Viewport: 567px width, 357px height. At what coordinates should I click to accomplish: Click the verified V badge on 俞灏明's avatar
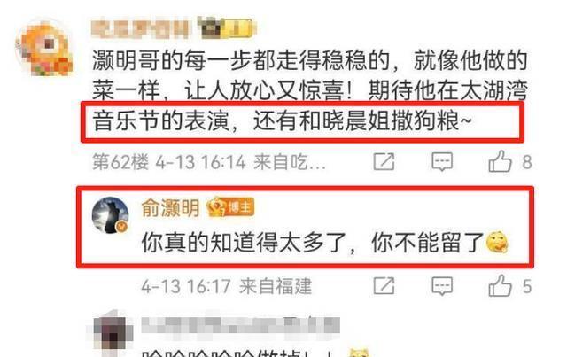coord(122,227)
